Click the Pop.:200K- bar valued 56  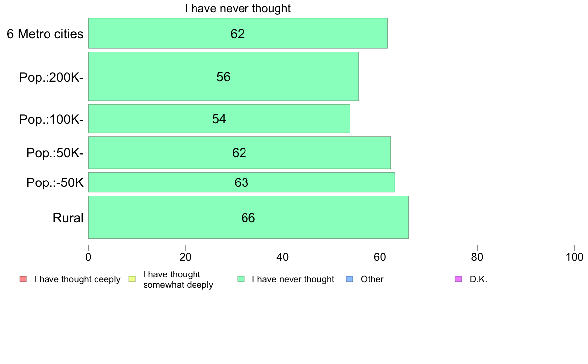pos(223,77)
